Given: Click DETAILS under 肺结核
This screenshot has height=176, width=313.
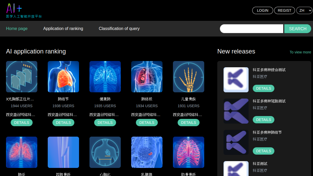Looking at the screenshot, I should 147,123.
